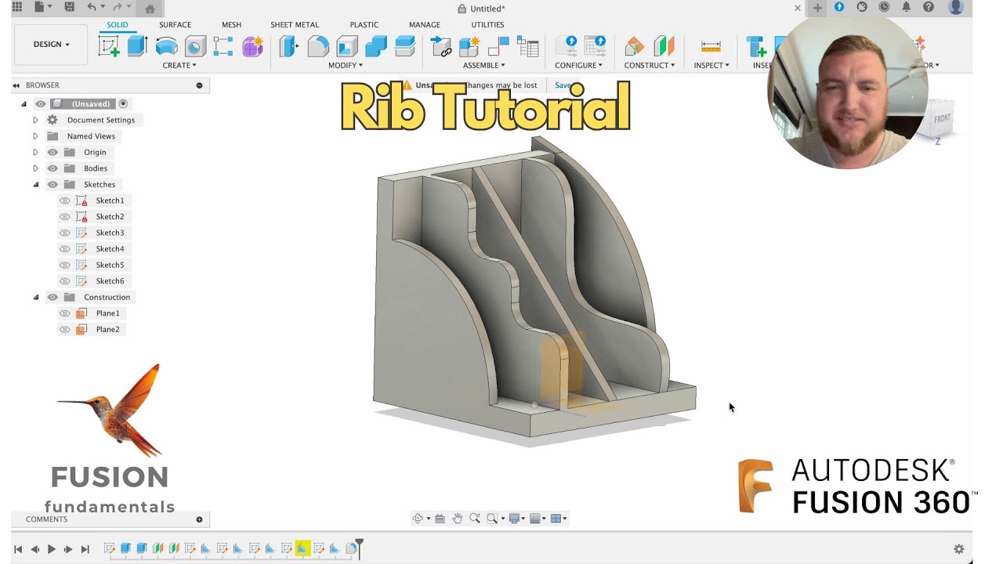The height and width of the screenshot is (564, 1003).
Task: Open the Job Status clock icon
Action: [x=884, y=7]
